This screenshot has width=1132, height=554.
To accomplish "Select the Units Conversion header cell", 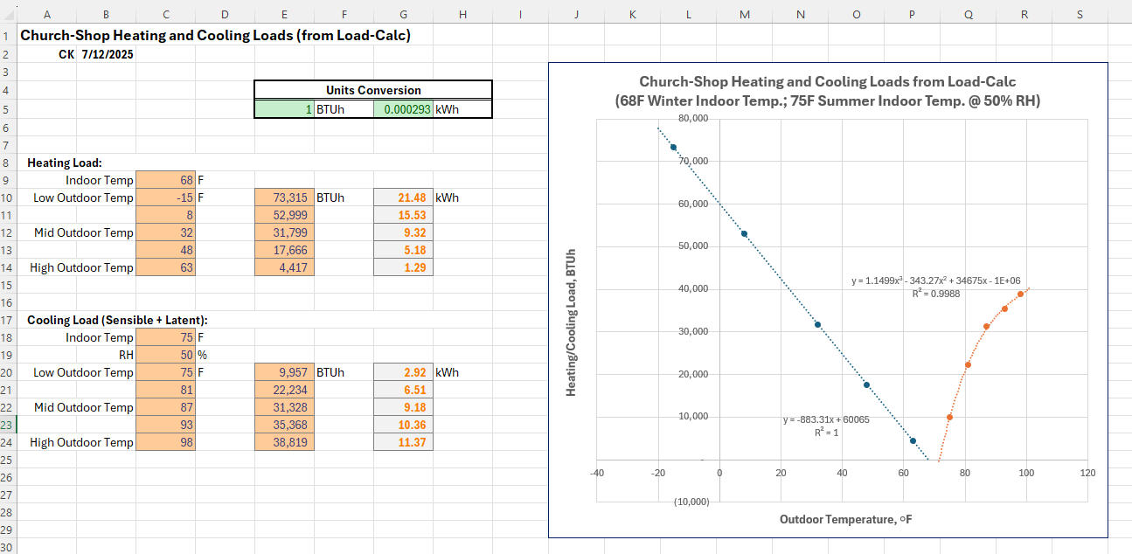I will coord(373,90).
